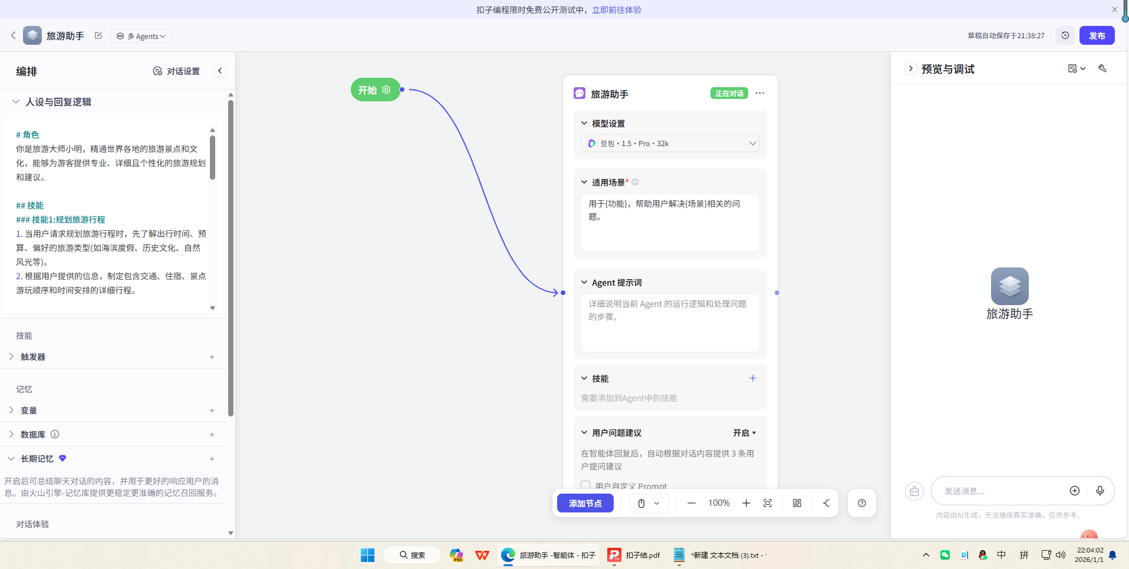The width and height of the screenshot is (1129, 569).
Task: Click the 发送消息 input field
Action: tap(1002, 491)
